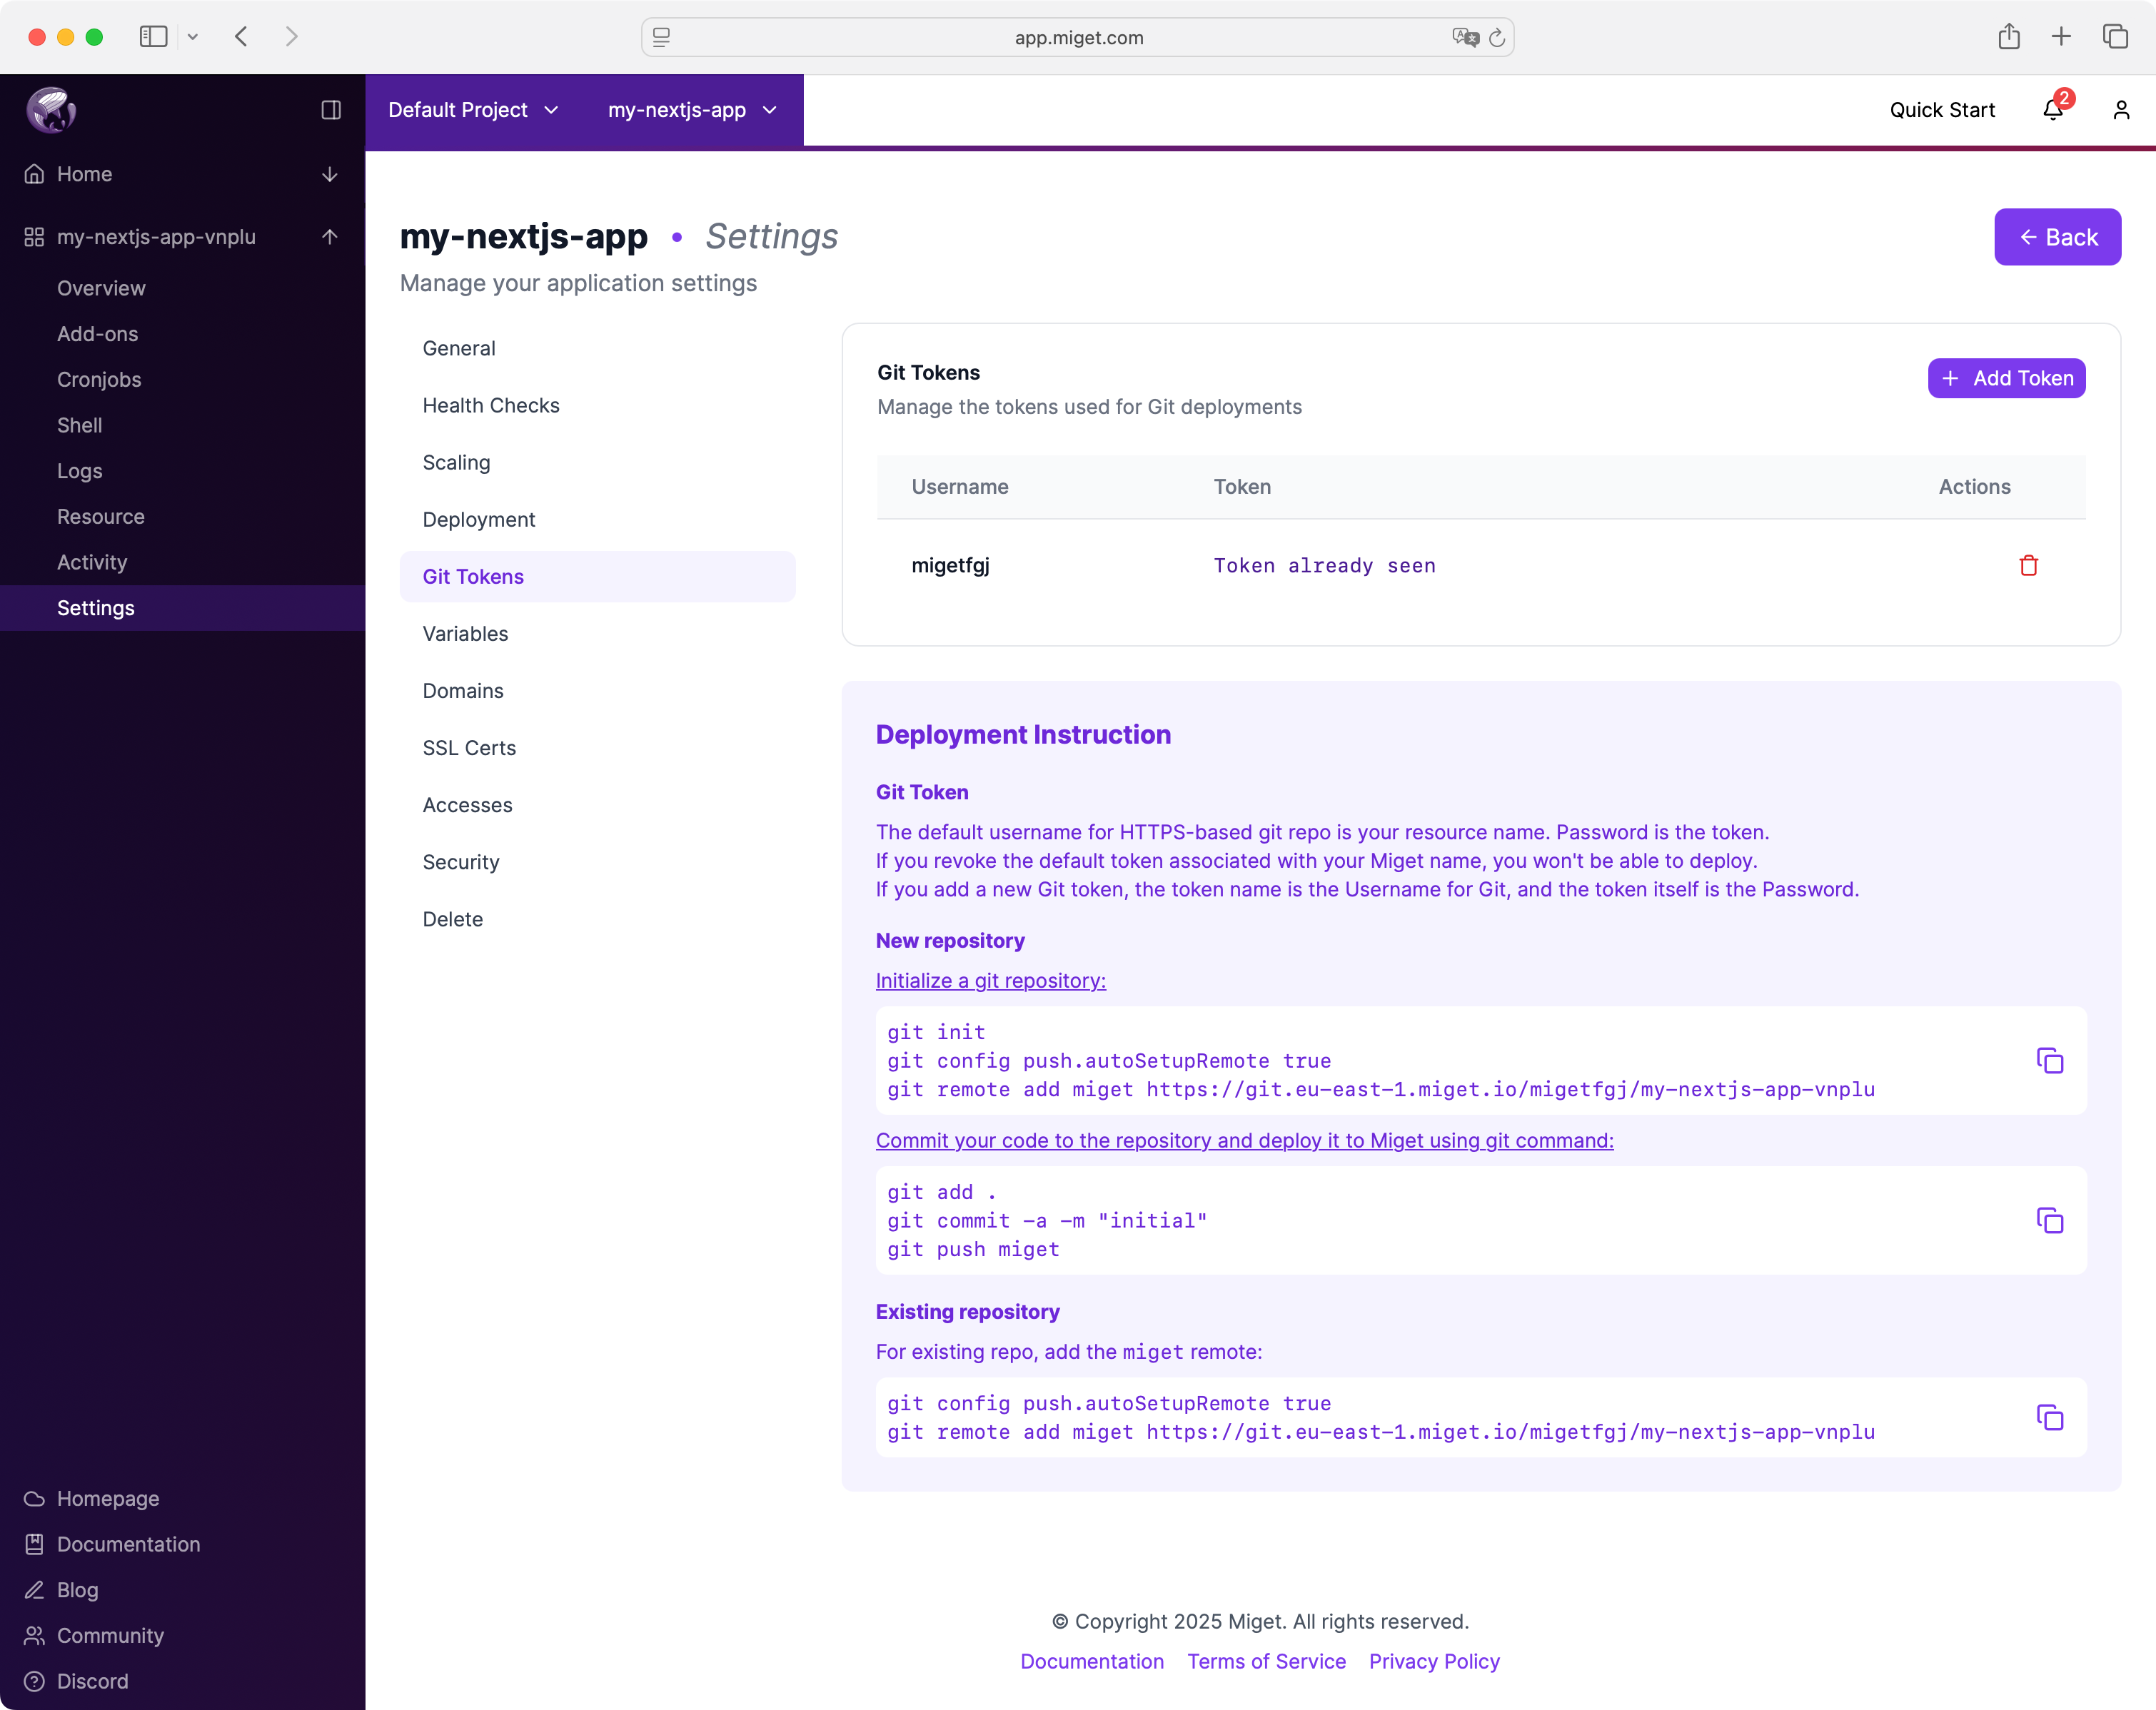Image resolution: width=2156 pixels, height=1710 pixels.
Task: Click the Back button
Action: point(2057,237)
